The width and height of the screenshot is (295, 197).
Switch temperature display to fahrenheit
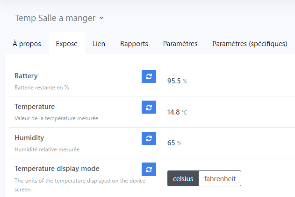tap(220, 179)
